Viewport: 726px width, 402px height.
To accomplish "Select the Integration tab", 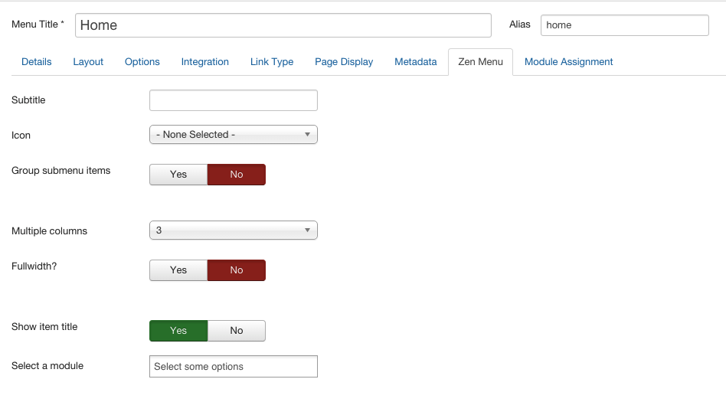I will (205, 62).
